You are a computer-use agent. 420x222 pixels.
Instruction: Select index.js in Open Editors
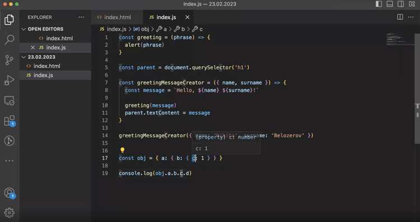click(55, 48)
